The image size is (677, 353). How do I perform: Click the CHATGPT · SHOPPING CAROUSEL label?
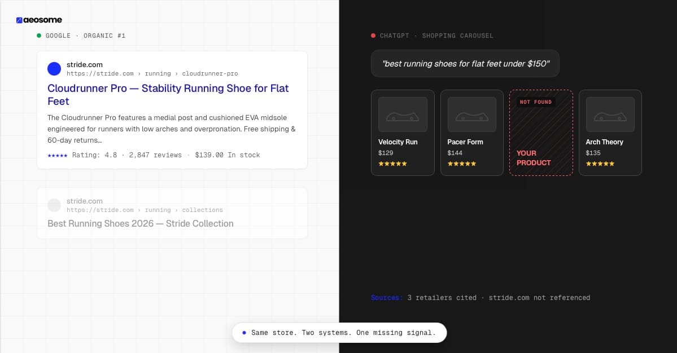(436, 36)
